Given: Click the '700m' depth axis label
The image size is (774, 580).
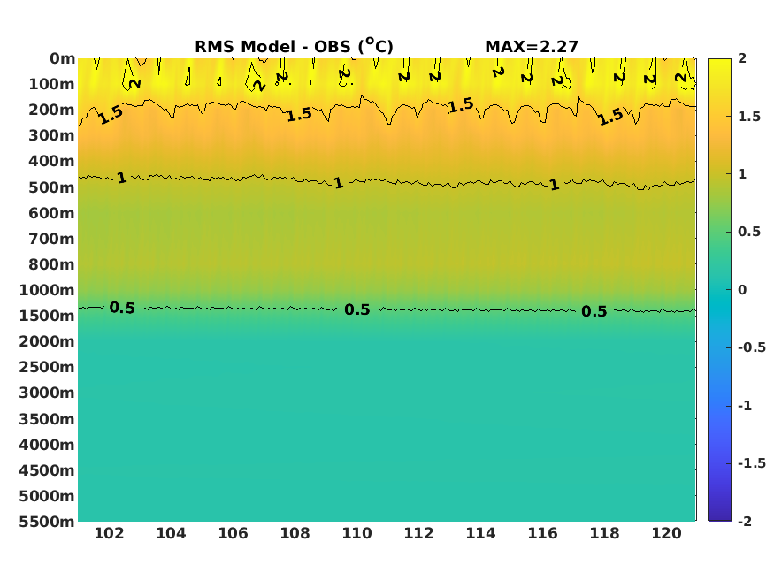Looking at the screenshot, I should click(51, 240).
